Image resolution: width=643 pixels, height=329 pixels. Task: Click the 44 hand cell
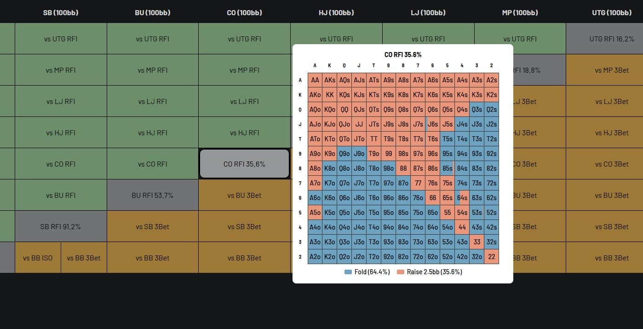pyautogui.click(x=462, y=227)
